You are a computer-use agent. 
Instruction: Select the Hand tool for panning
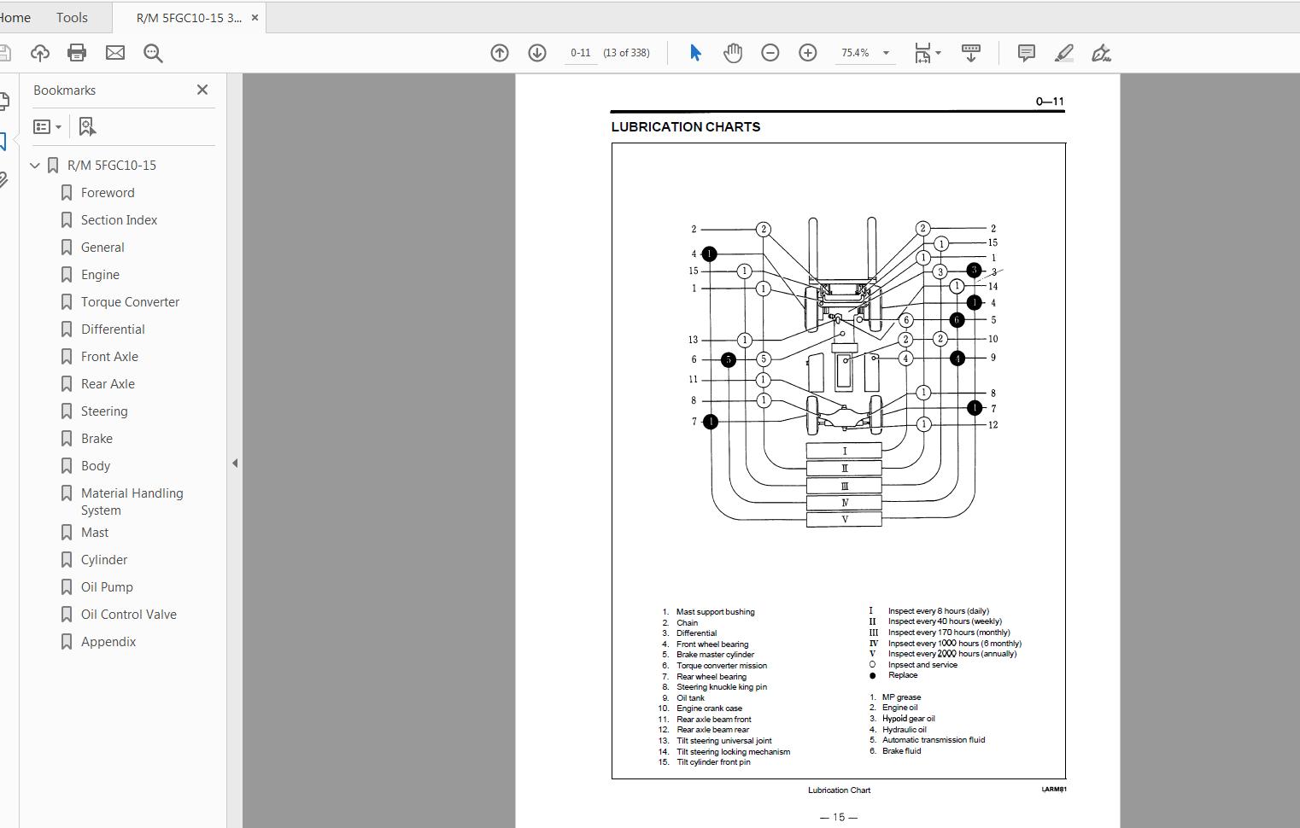732,52
